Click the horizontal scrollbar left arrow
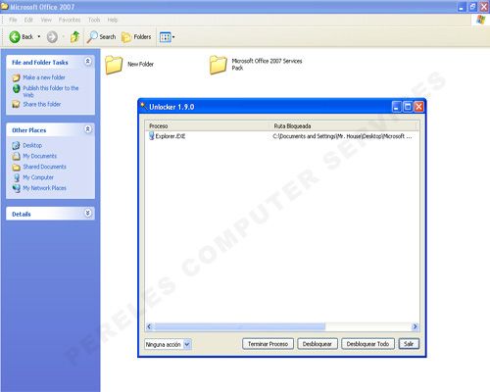490x392 pixels. tap(149, 326)
